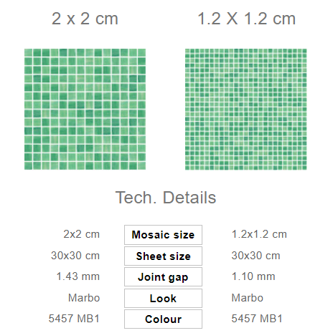The height and width of the screenshot is (333, 328).
Task: Click the 2 x 2 cm heading
Action: pos(85,19)
